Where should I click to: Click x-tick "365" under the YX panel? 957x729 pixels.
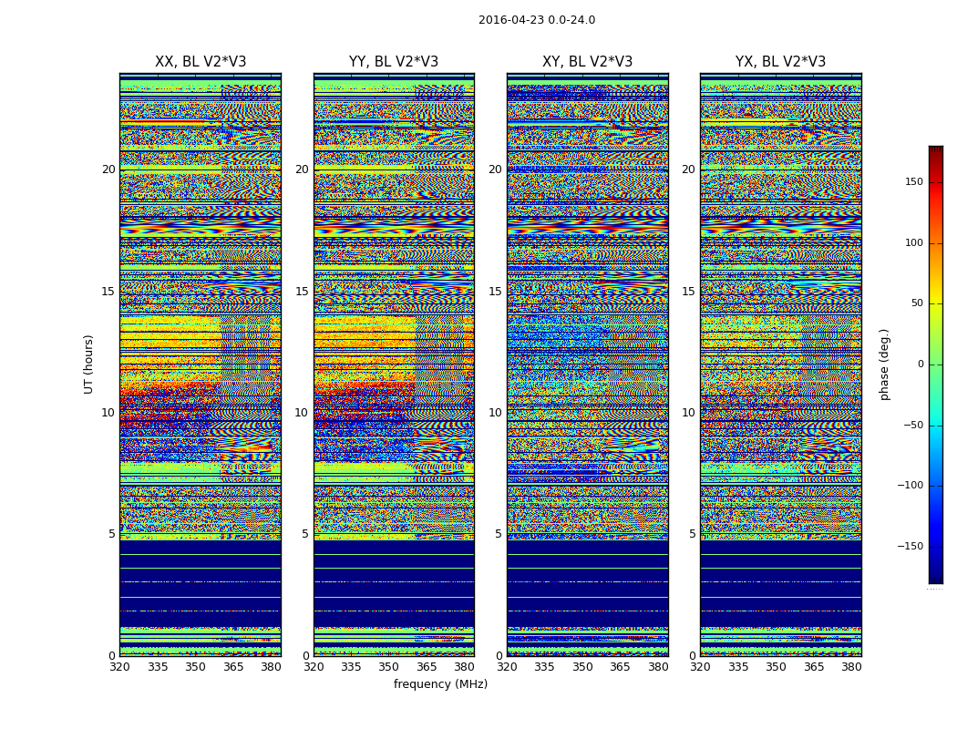pyautogui.click(x=814, y=667)
